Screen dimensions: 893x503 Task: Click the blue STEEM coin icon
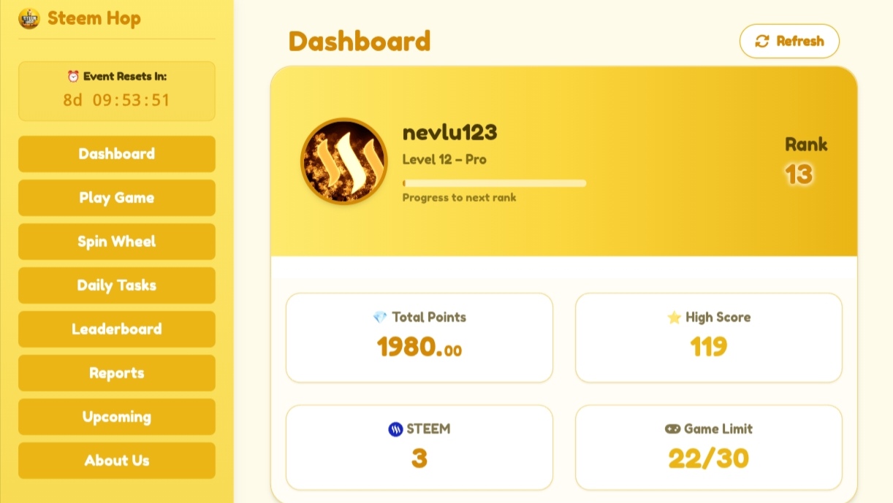click(395, 429)
